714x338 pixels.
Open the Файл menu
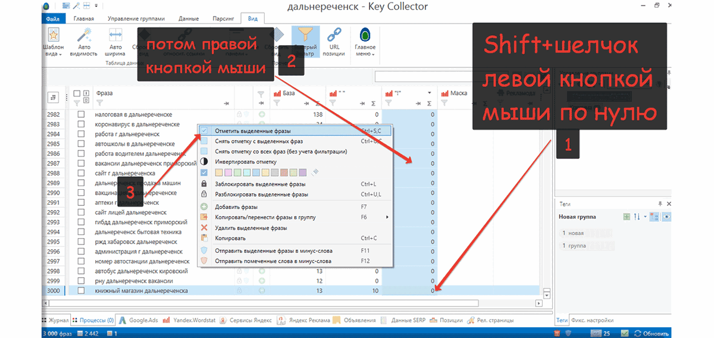coord(52,18)
